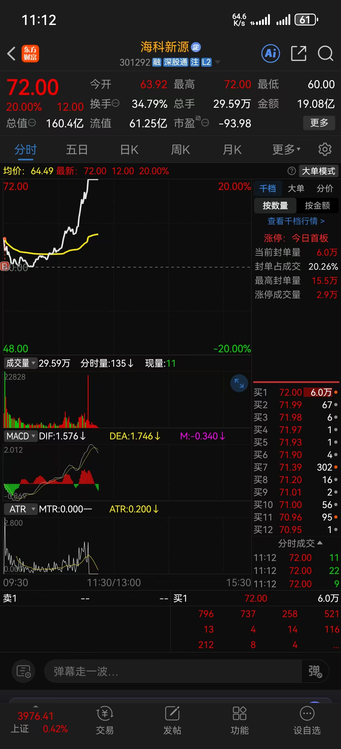Expand the buy queue ellipsis

click(x=336, y=645)
